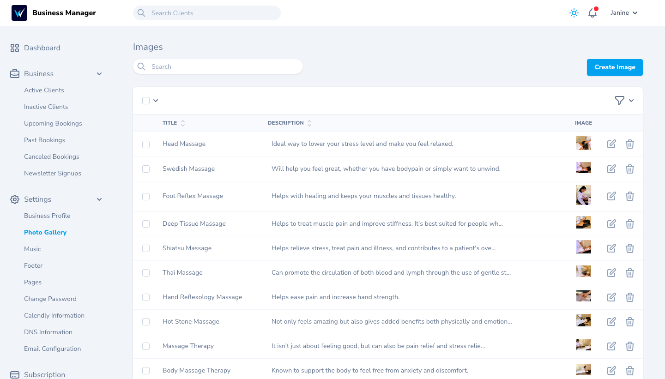Delete the Swedish Massage image
Screen dimensions: 665x379
coord(629,169)
